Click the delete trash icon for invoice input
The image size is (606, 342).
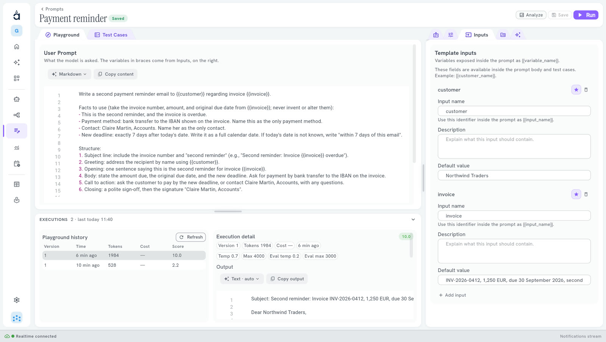tap(586, 194)
